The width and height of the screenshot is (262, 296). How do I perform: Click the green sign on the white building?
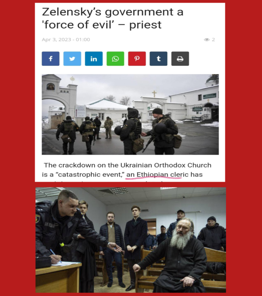(x=209, y=96)
